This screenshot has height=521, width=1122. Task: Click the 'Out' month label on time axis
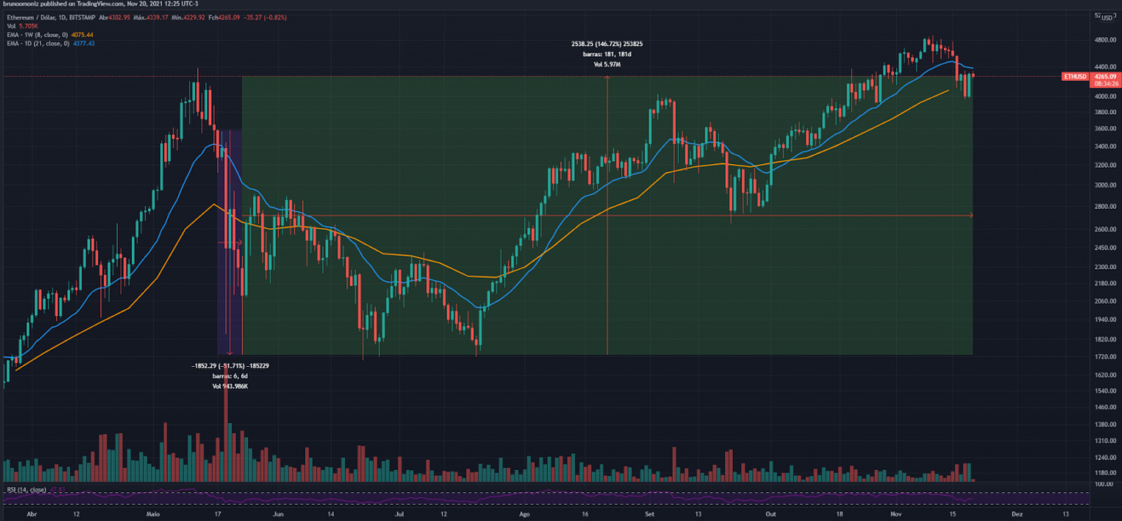771,513
